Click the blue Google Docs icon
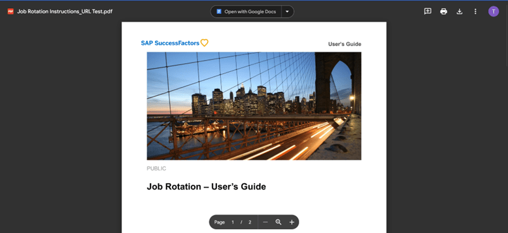 [219, 11]
